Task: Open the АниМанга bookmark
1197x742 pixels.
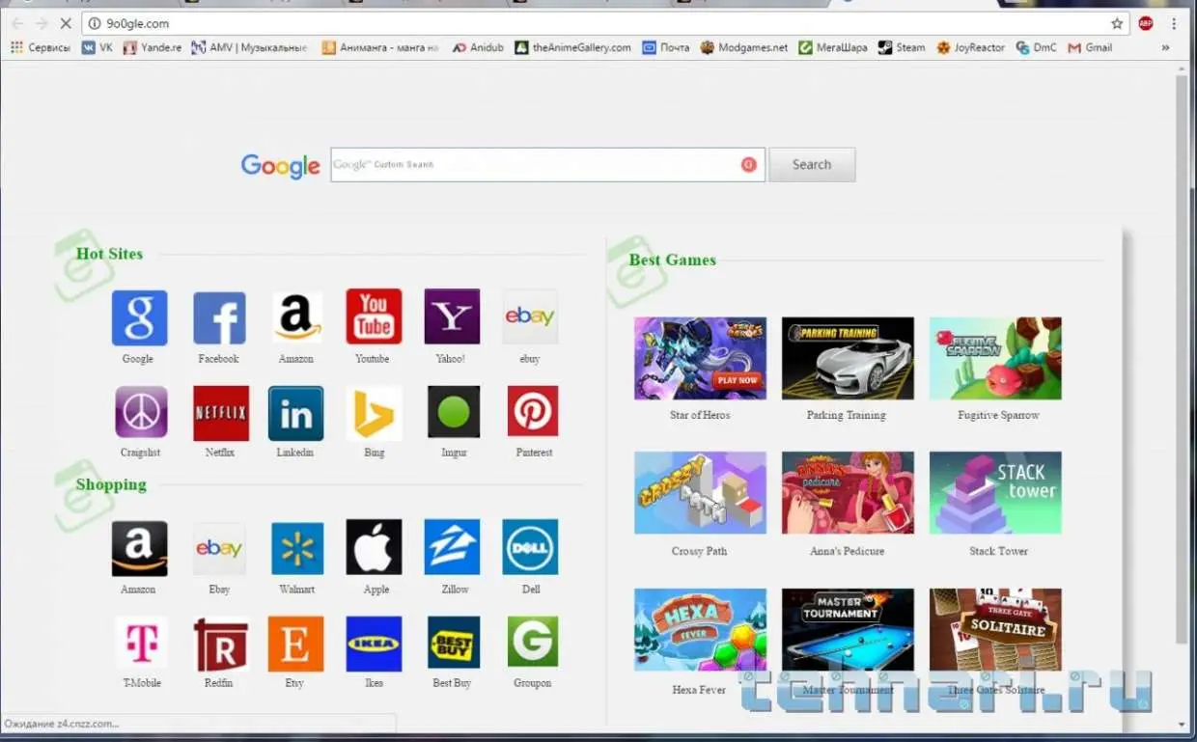Action: coord(380,47)
